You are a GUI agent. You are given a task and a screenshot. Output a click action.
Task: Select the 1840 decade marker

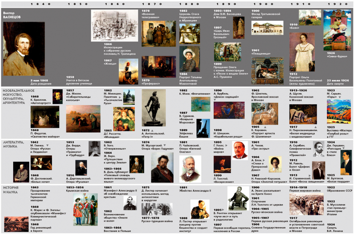pos(40,4)
